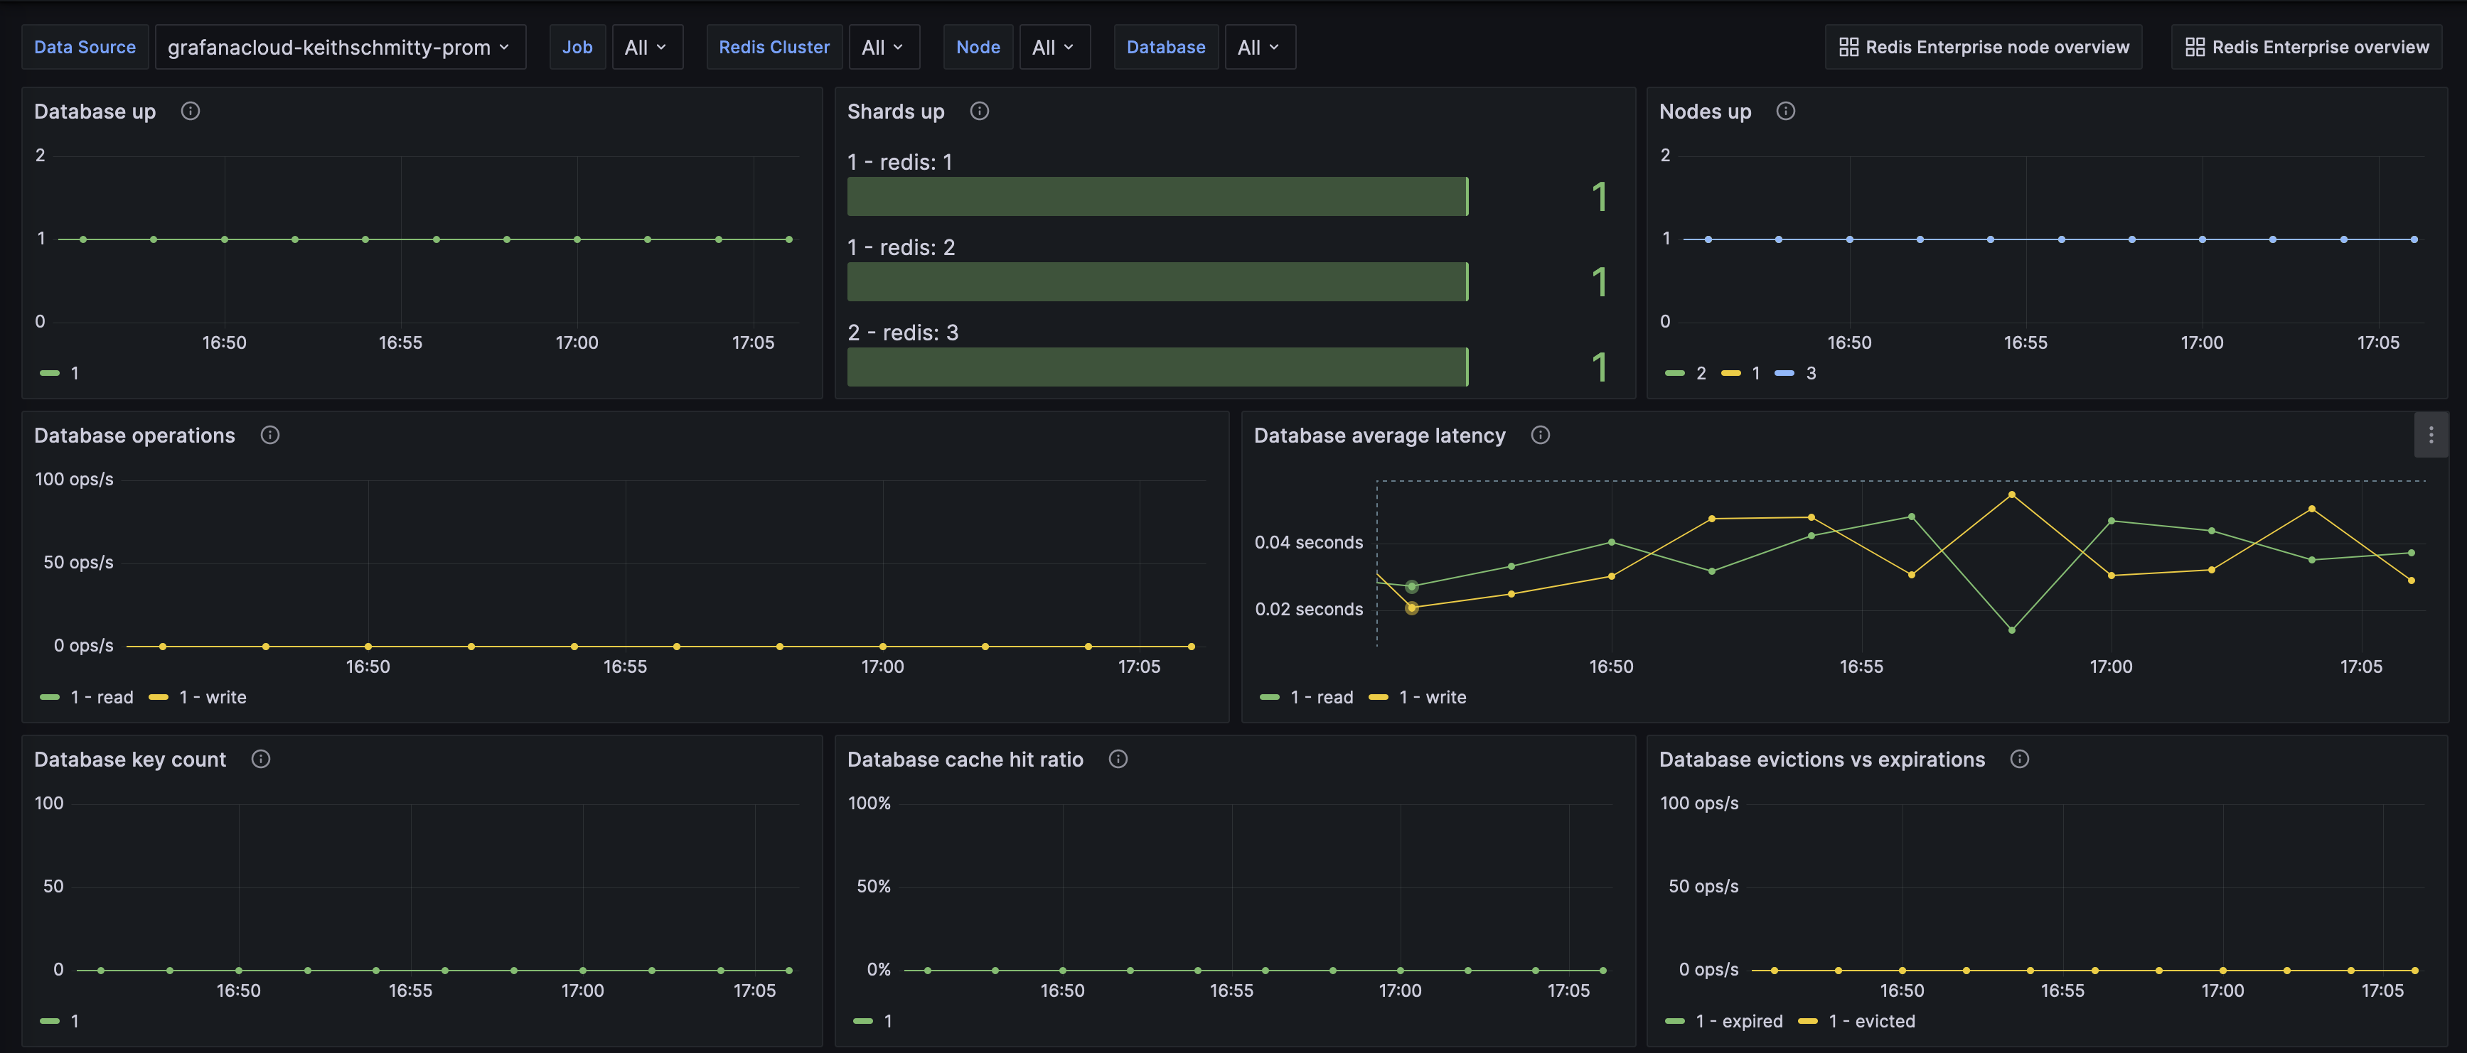
Task: Toggle '1 - evicted' series in evictions legend
Action: [1871, 1022]
